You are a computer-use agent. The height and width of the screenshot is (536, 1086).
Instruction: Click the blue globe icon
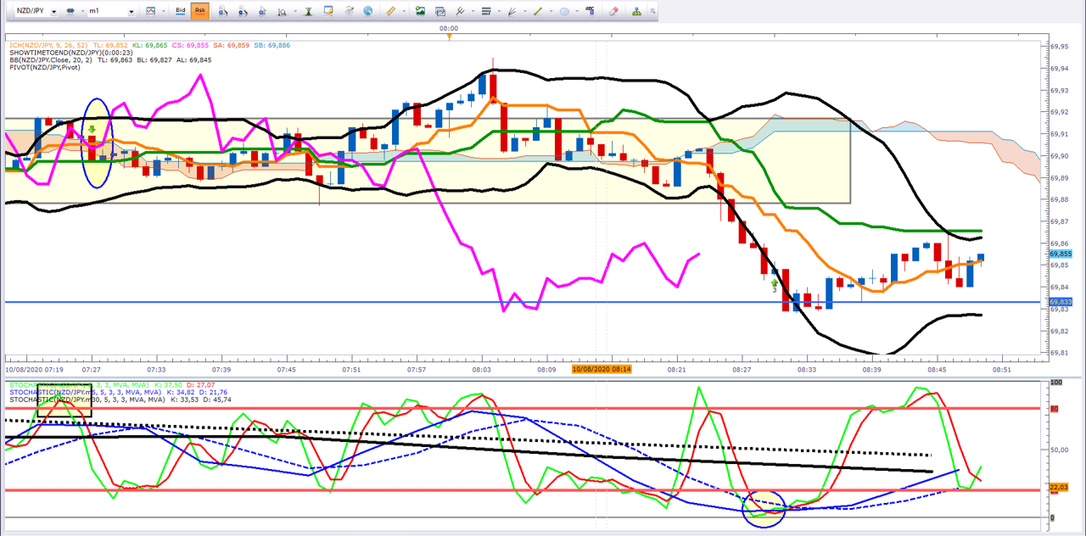(x=367, y=11)
